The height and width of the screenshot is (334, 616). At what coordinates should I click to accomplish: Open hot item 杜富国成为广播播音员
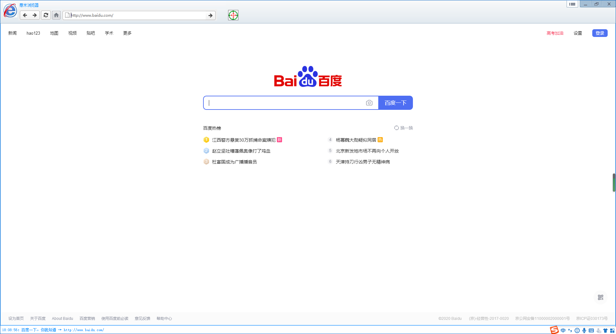coord(235,162)
